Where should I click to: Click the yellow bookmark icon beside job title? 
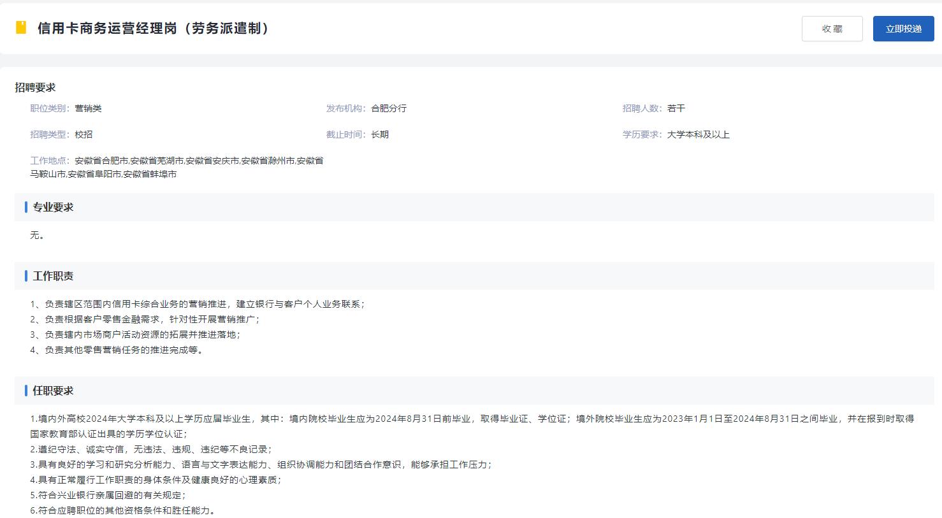[x=21, y=28]
